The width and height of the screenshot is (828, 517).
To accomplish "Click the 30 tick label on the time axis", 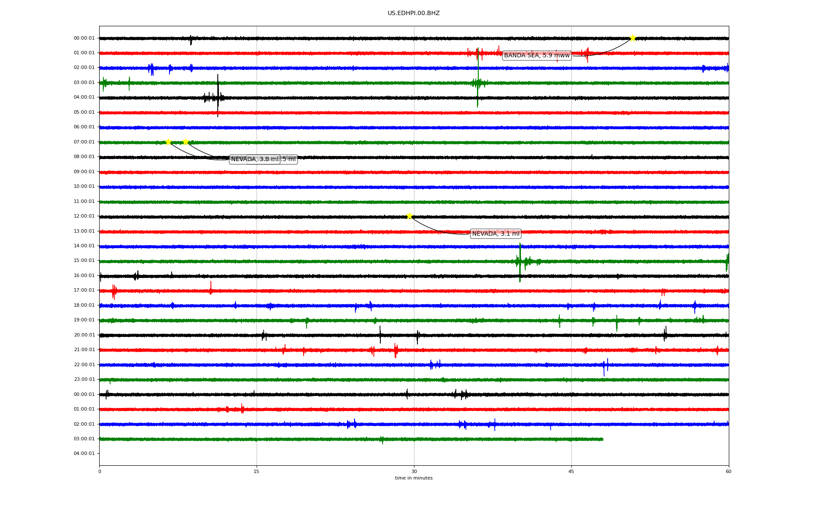I will [x=414, y=471].
